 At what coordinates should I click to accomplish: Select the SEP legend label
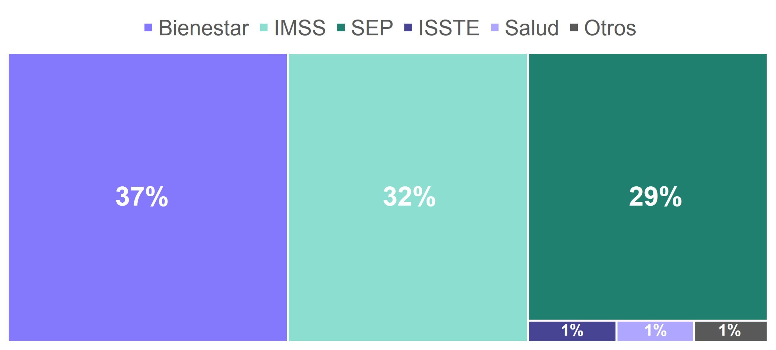point(372,28)
